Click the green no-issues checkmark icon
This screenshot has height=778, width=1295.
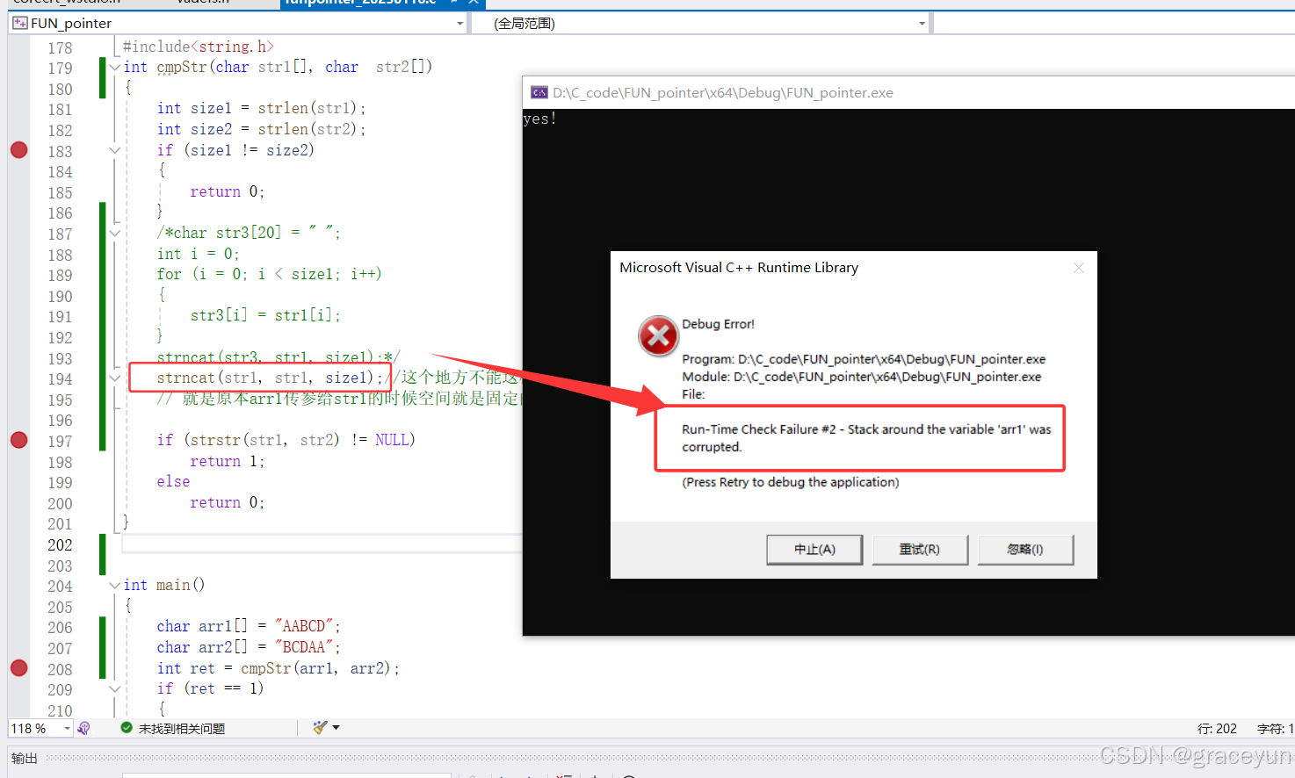click(x=127, y=728)
